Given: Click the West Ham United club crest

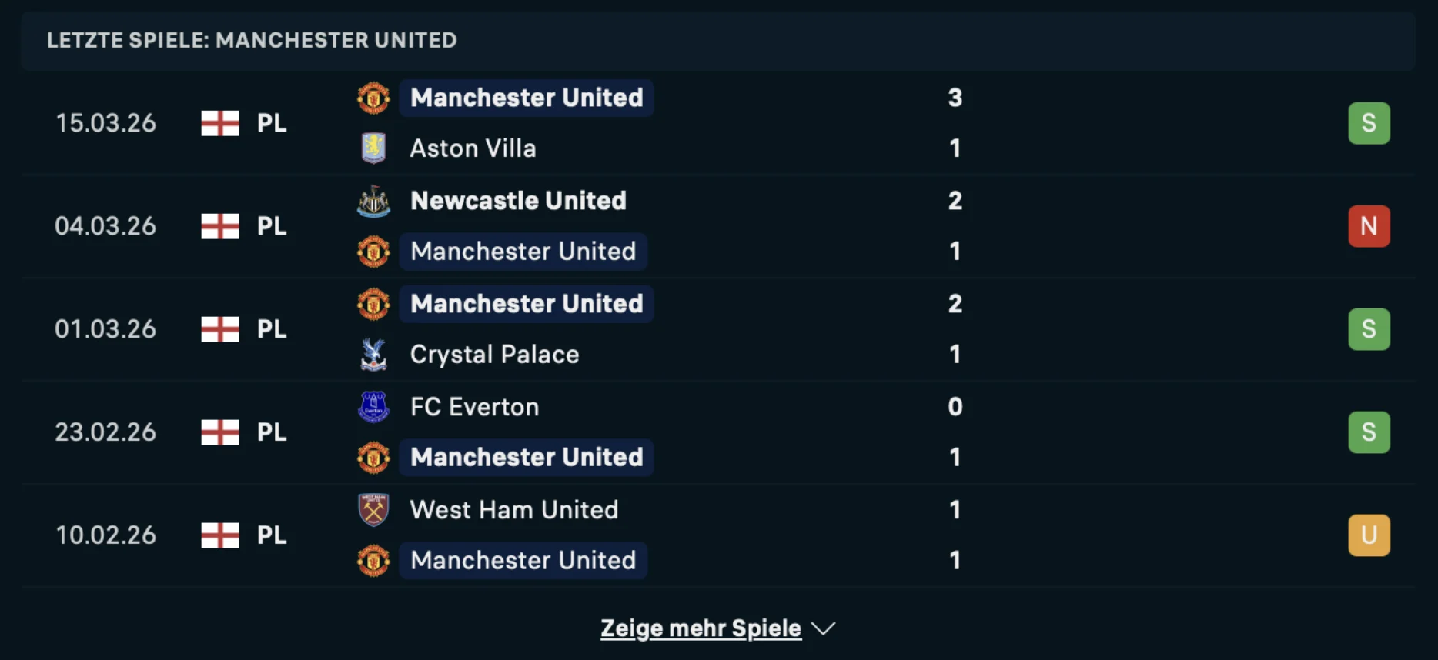Looking at the screenshot, I should click(x=373, y=510).
